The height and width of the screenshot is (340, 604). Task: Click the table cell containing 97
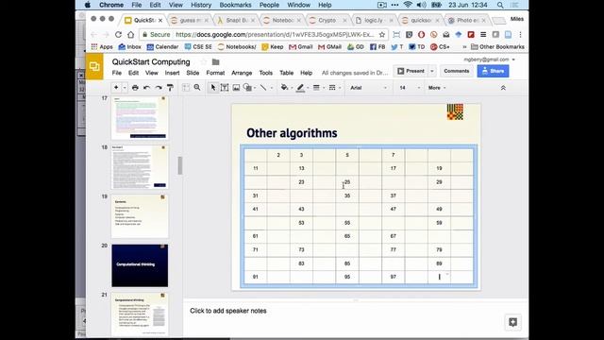click(x=393, y=277)
